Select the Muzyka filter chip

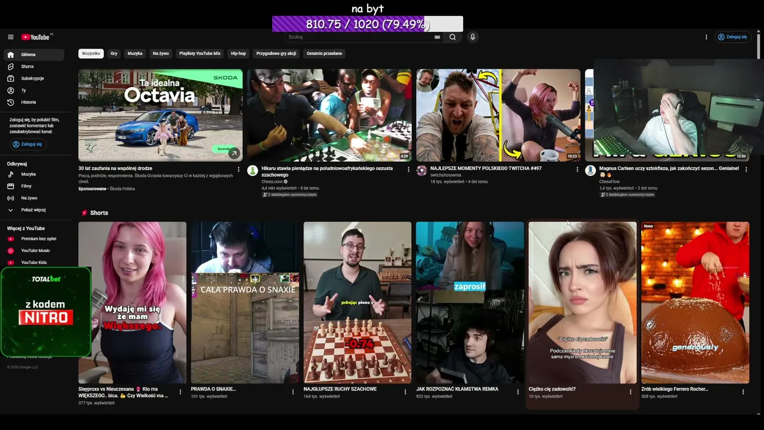click(x=135, y=54)
